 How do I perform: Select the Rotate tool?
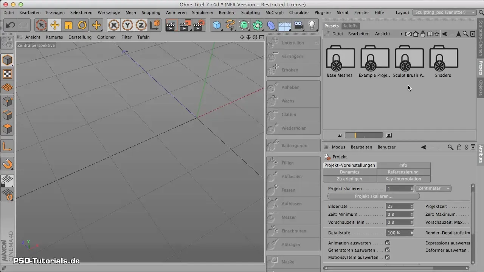point(82,25)
